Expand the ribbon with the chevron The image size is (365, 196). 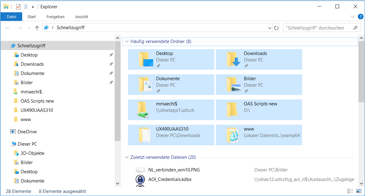click(353, 17)
